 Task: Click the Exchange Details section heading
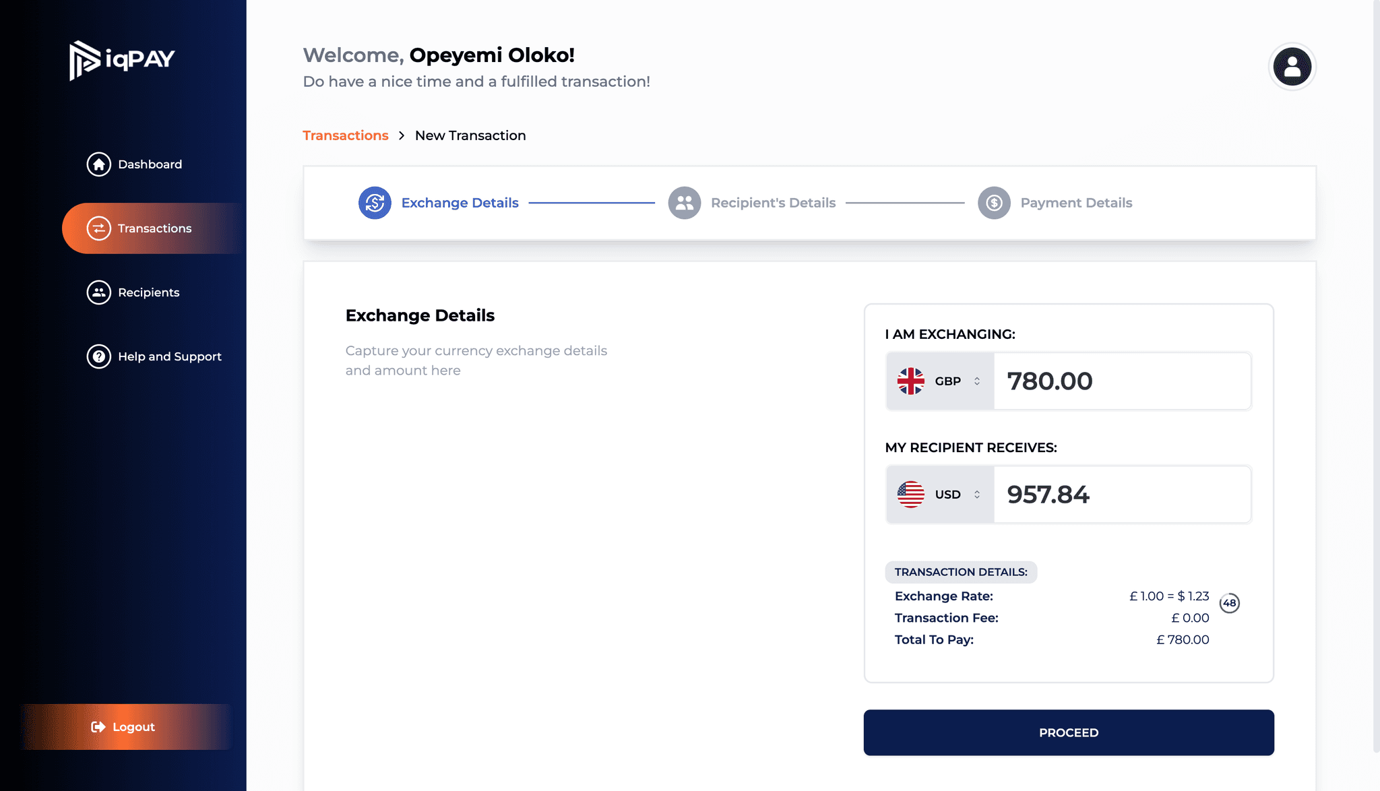(x=420, y=315)
